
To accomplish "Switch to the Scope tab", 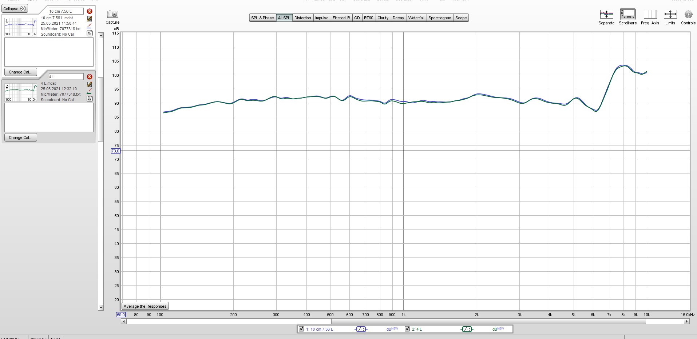I will point(461,18).
